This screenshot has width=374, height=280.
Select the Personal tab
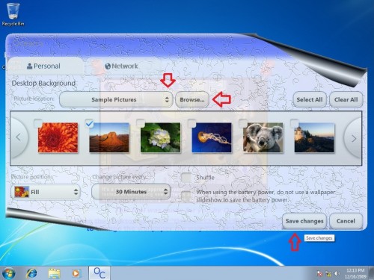(44, 66)
